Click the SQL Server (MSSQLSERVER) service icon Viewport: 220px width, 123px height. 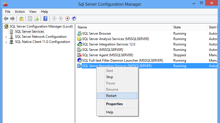(79, 50)
